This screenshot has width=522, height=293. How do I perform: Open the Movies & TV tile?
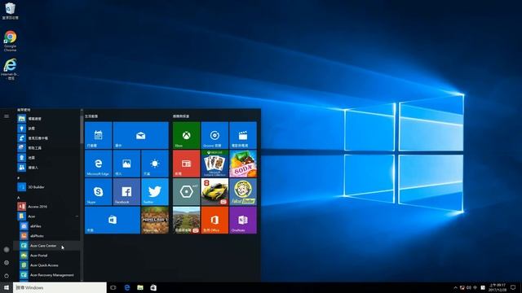(243, 135)
